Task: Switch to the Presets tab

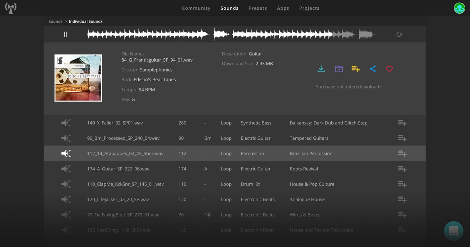Action: [258, 8]
